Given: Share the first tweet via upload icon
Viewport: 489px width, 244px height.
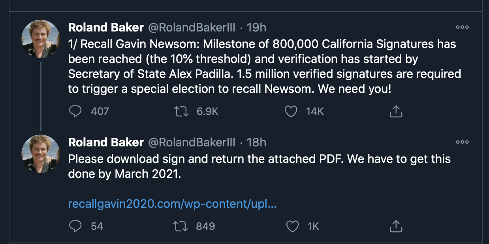Looking at the screenshot, I should coord(396,112).
